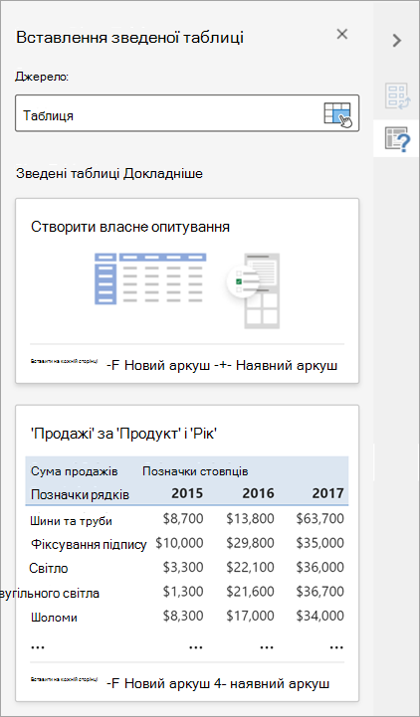Click the $10,000 cell
The width and height of the screenshot is (420, 717).
coord(179,543)
